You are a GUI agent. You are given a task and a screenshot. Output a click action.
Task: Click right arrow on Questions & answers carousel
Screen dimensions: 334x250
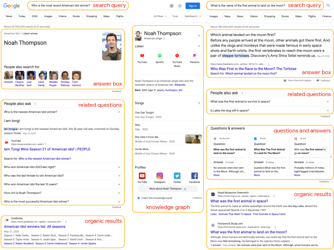tap(330, 157)
